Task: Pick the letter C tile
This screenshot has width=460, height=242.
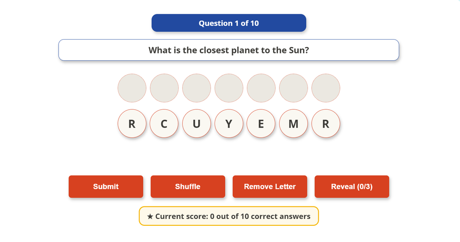Action: click(164, 124)
